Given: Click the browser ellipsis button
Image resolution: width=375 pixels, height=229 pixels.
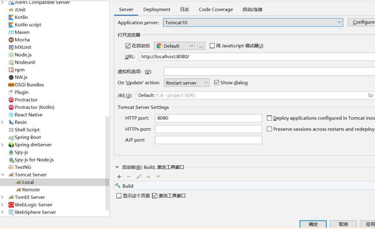Looking at the screenshot, I should (x=201, y=46).
